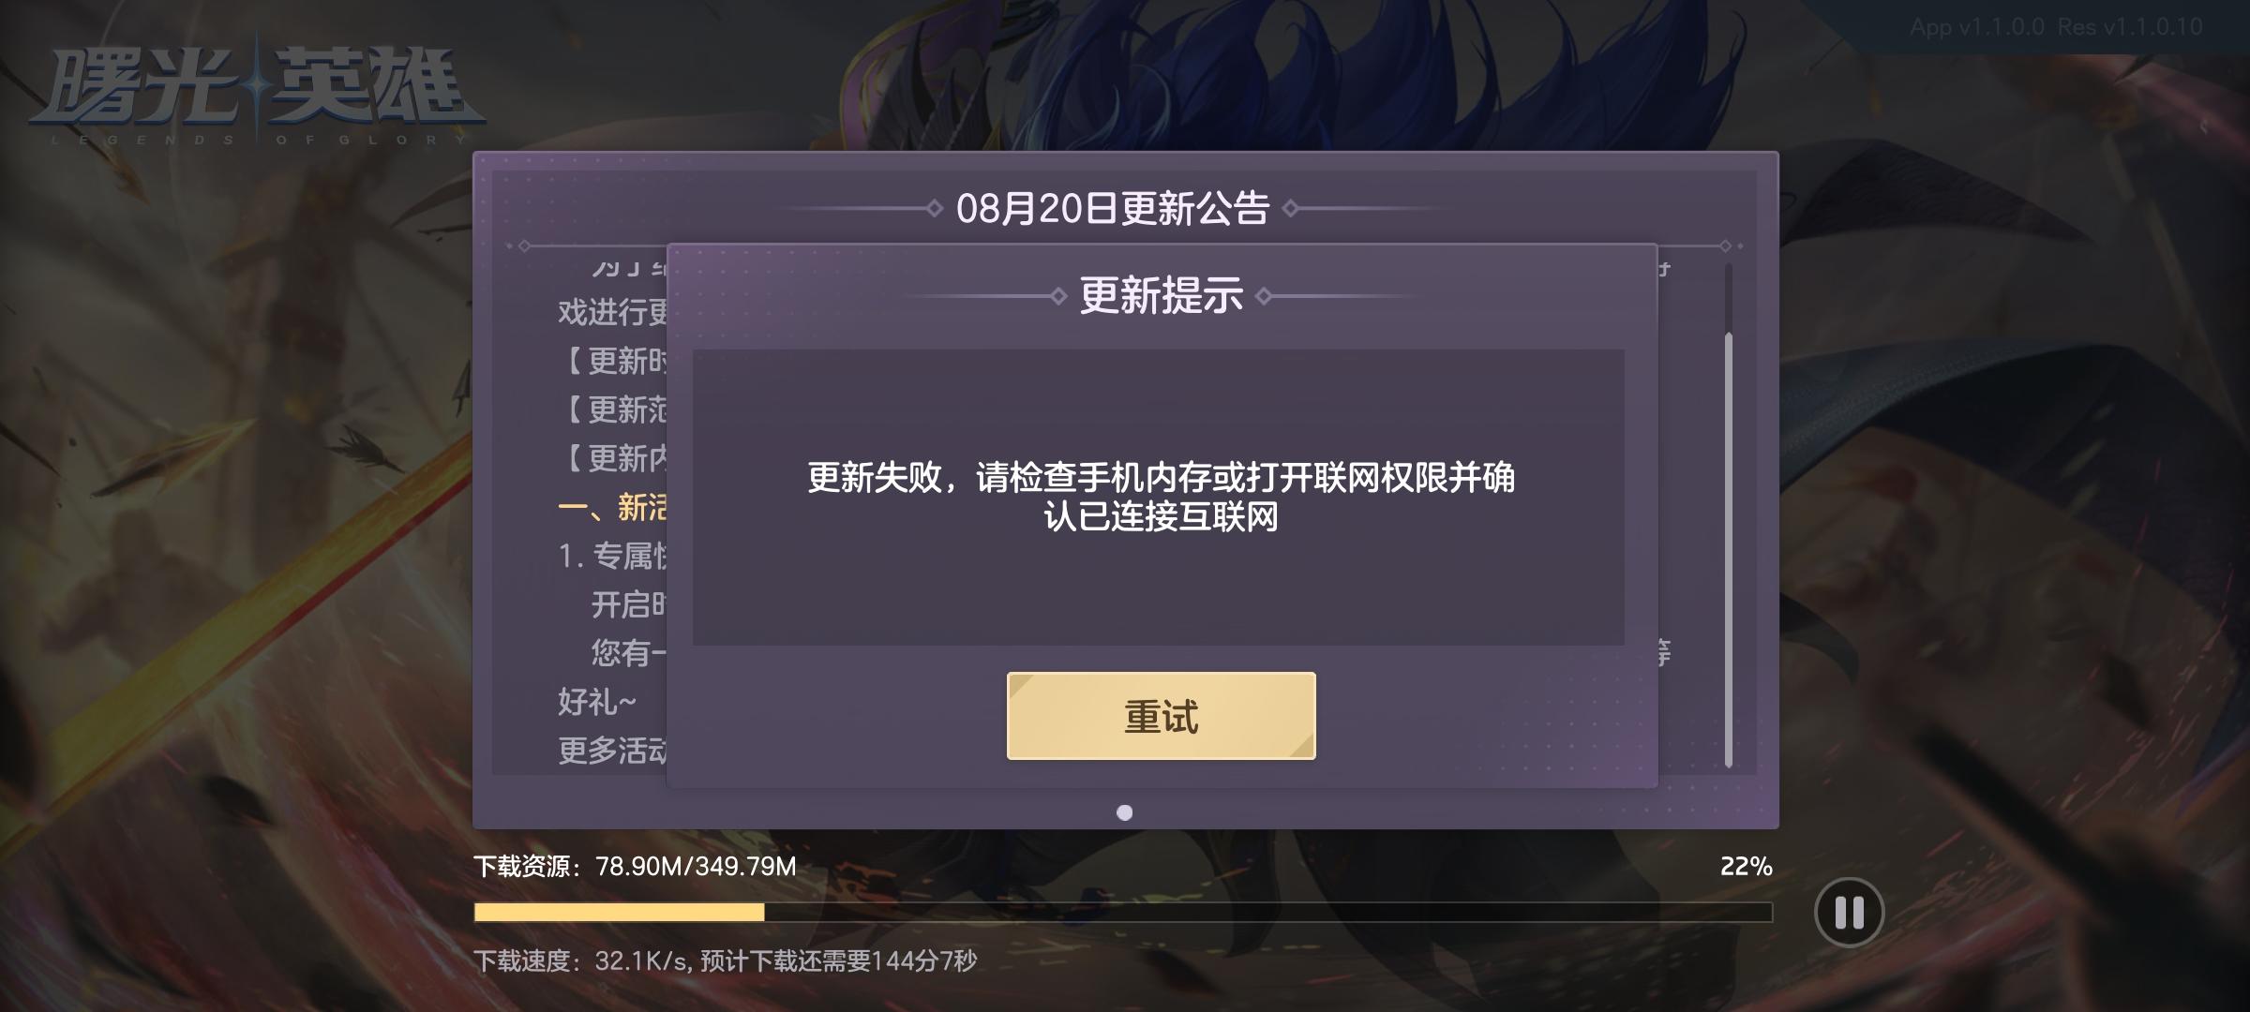The height and width of the screenshot is (1012, 2250).
Task: Click the yellow download progress bar
Action: [x=1122, y=912]
